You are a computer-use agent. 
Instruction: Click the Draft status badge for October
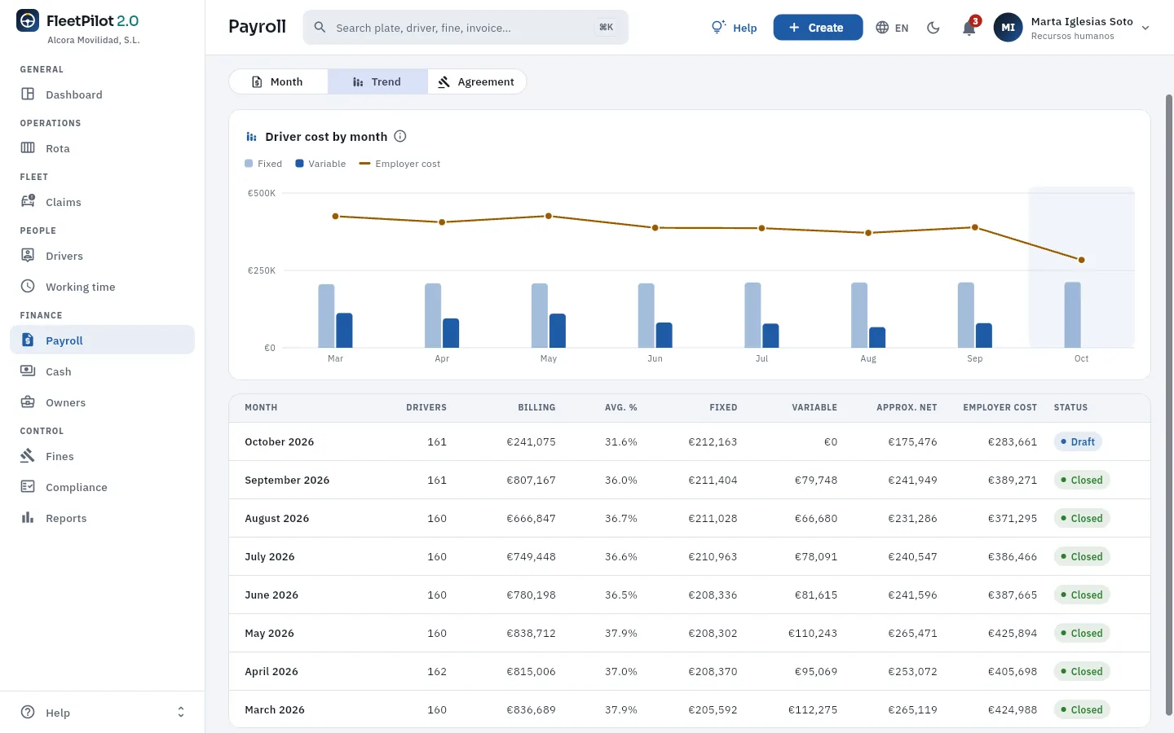tap(1078, 441)
